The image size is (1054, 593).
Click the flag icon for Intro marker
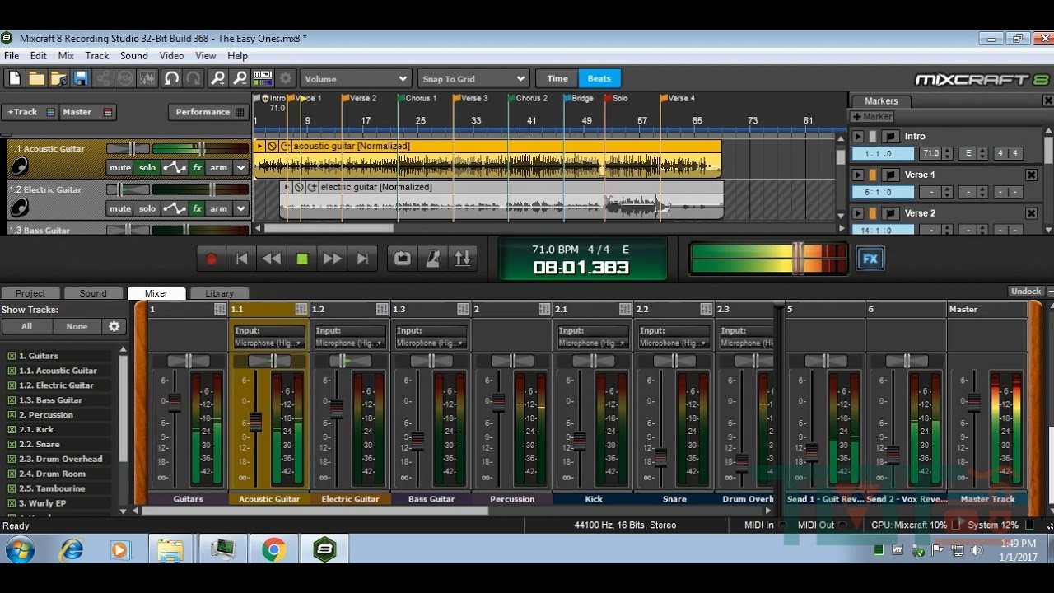[890, 137]
